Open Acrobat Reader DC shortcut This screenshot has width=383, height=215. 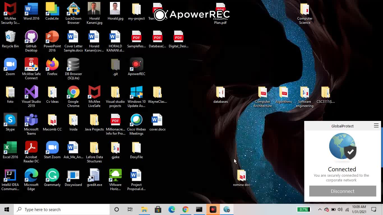pos(31,152)
